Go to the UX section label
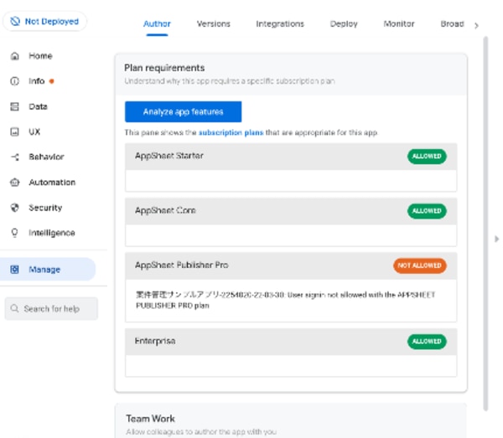The height and width of the screenshot is (438, 503). coord(34,131)
